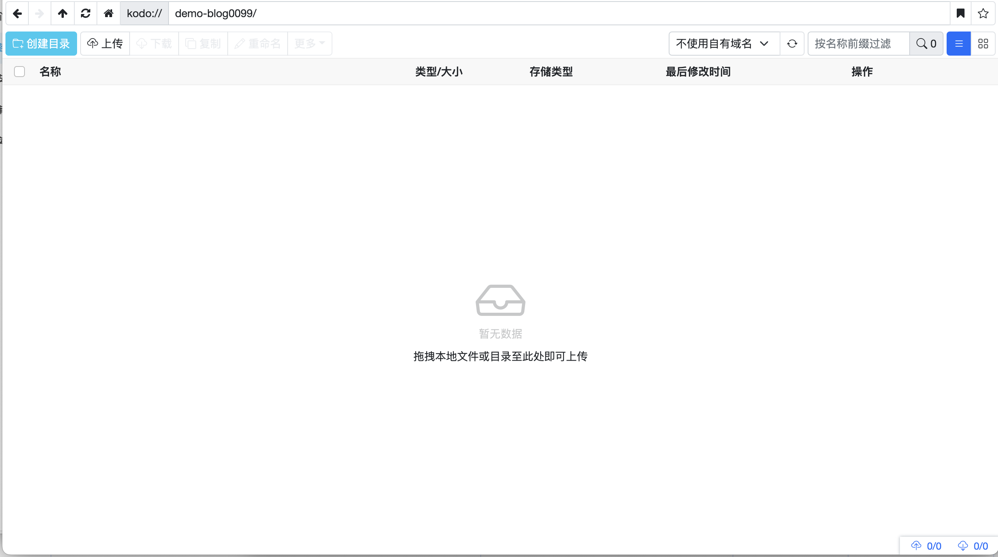
Task: Switch to list view layout
Action: click(x=959, y=44)
